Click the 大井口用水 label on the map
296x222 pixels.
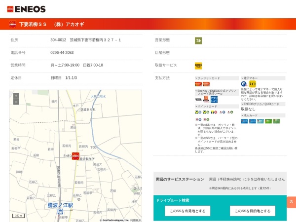(98, 96)
